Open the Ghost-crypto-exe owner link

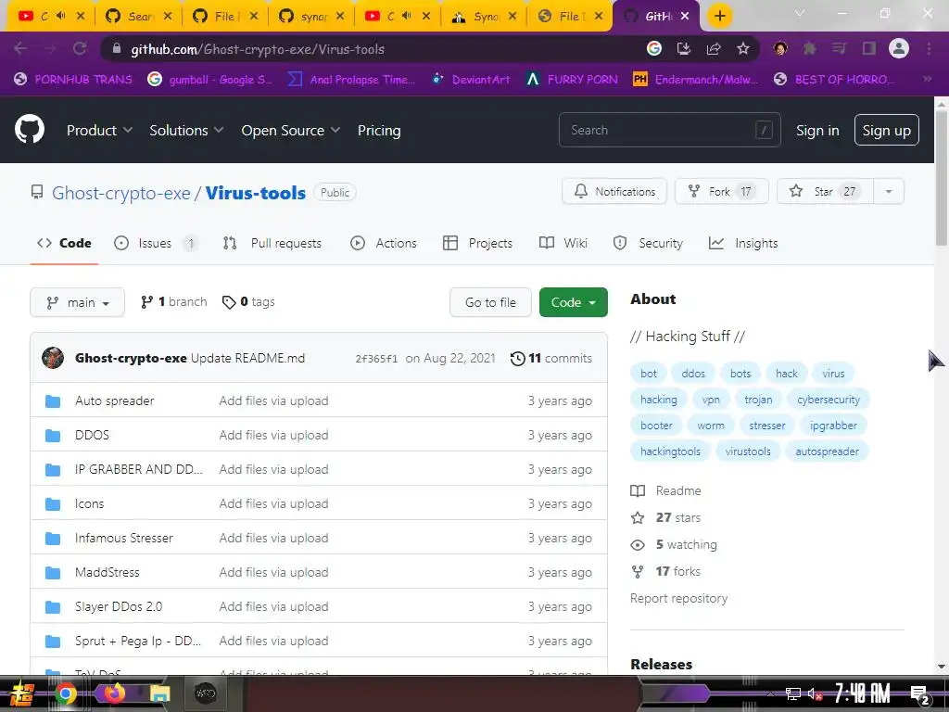[121, 193]
